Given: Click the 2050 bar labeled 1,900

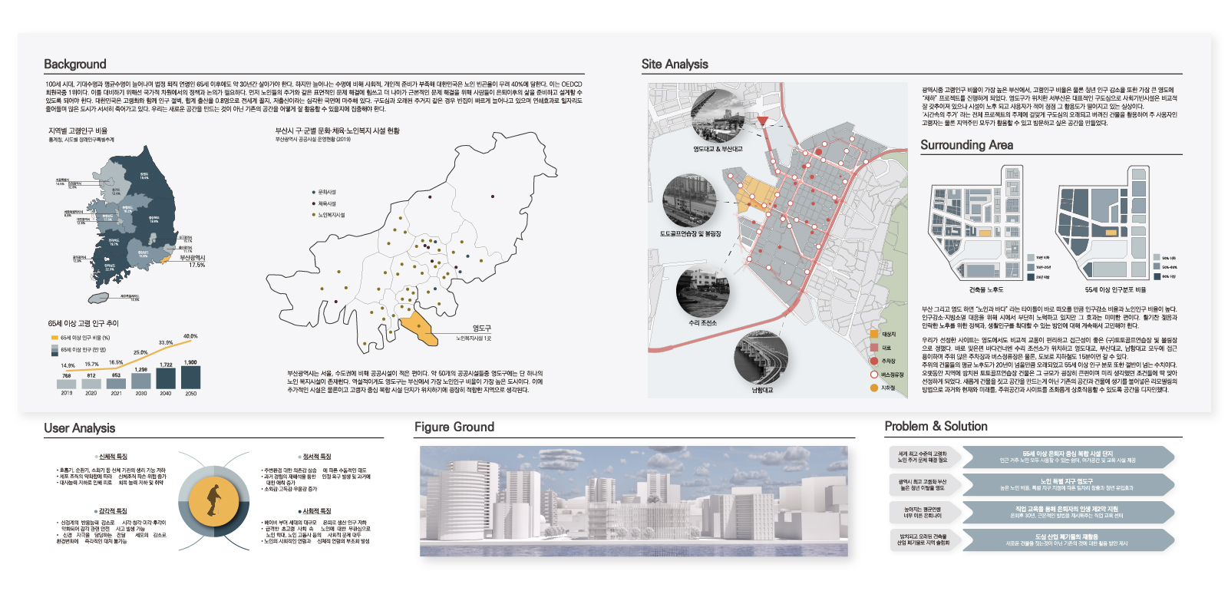Looking at the screenshot, I should (x=190, y=377).
